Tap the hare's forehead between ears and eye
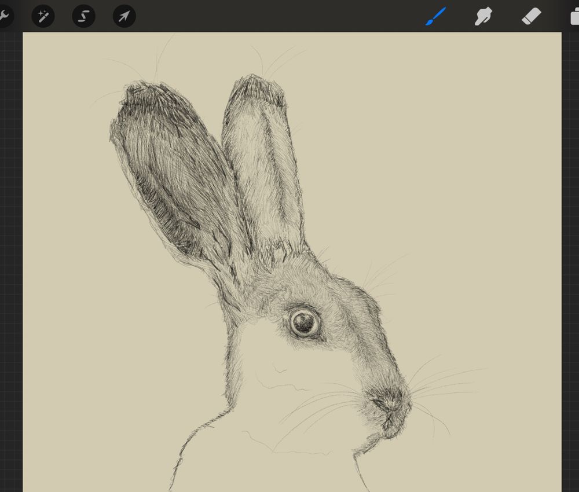The height and width of the screenshot is (492, 579). pyautogui.click(x=295, y=278)
